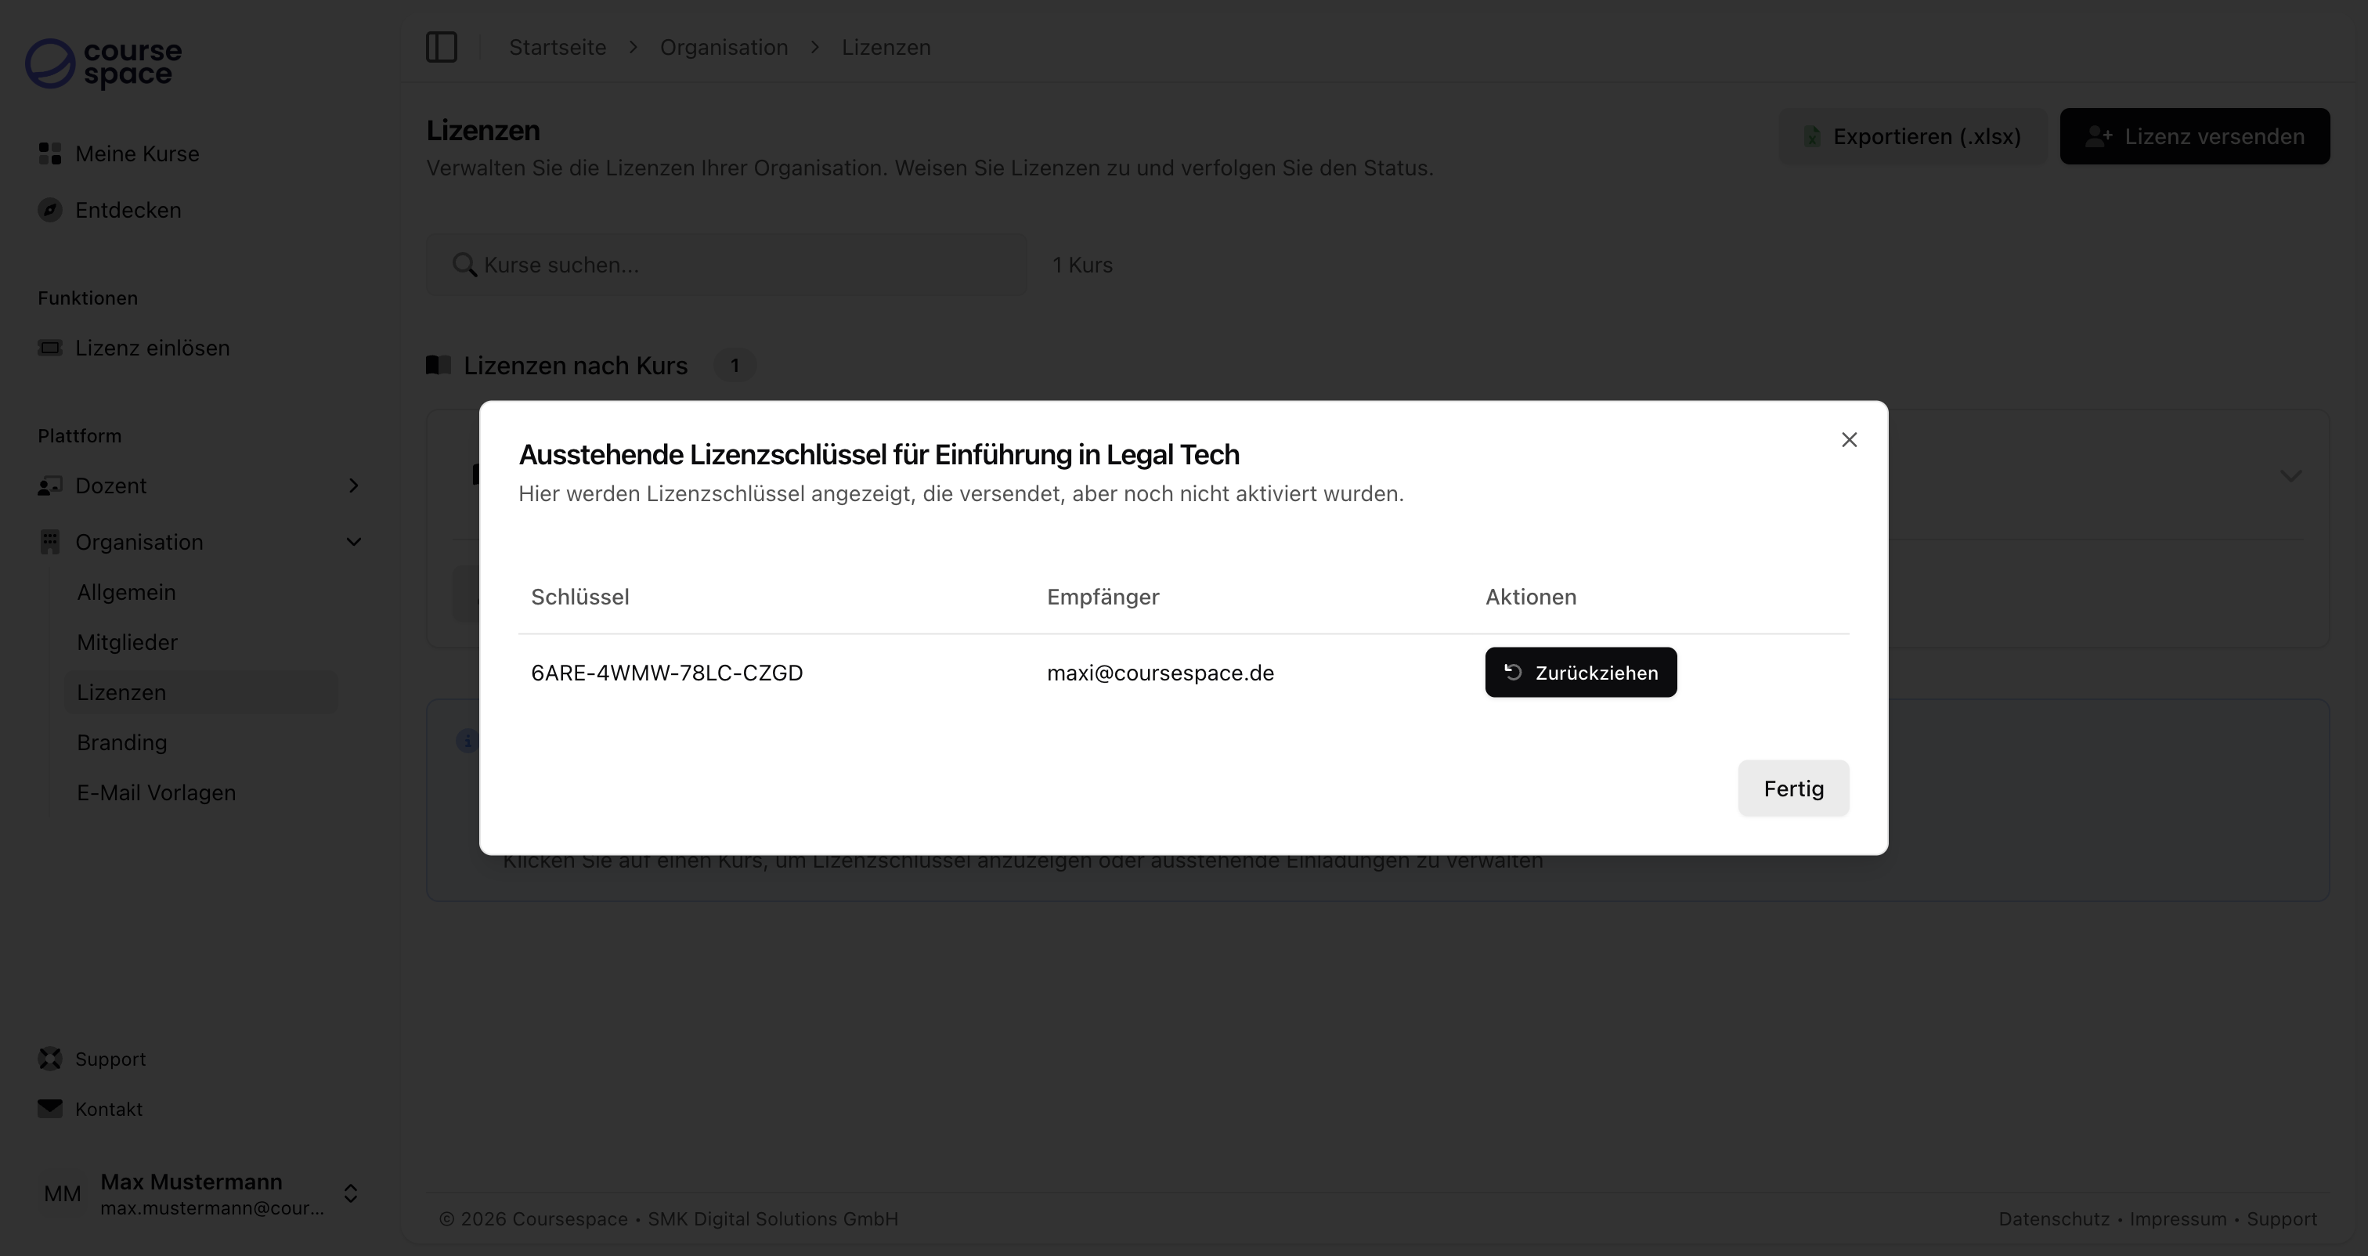The width and height of the screenshot is (2368, 1256).
Task: Select the Branding menu entry
Action: (121, 742)
